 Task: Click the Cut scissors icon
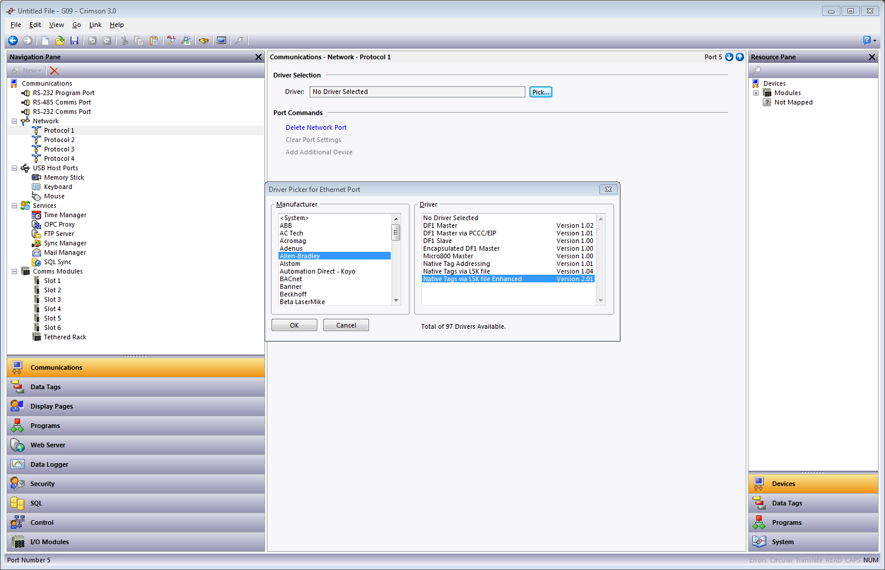[x=125, y=41]
